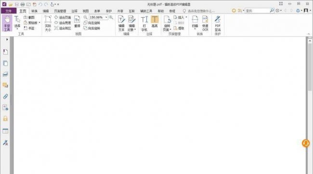313x174 pixels.
Task: Open the Insert (插入) dropdown arrow
Action: tap(186, 17)
